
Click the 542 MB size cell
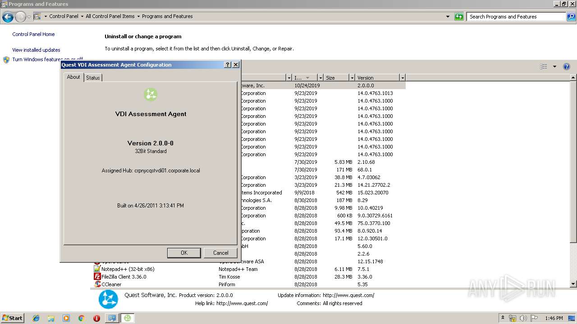(x=344, y=193)
